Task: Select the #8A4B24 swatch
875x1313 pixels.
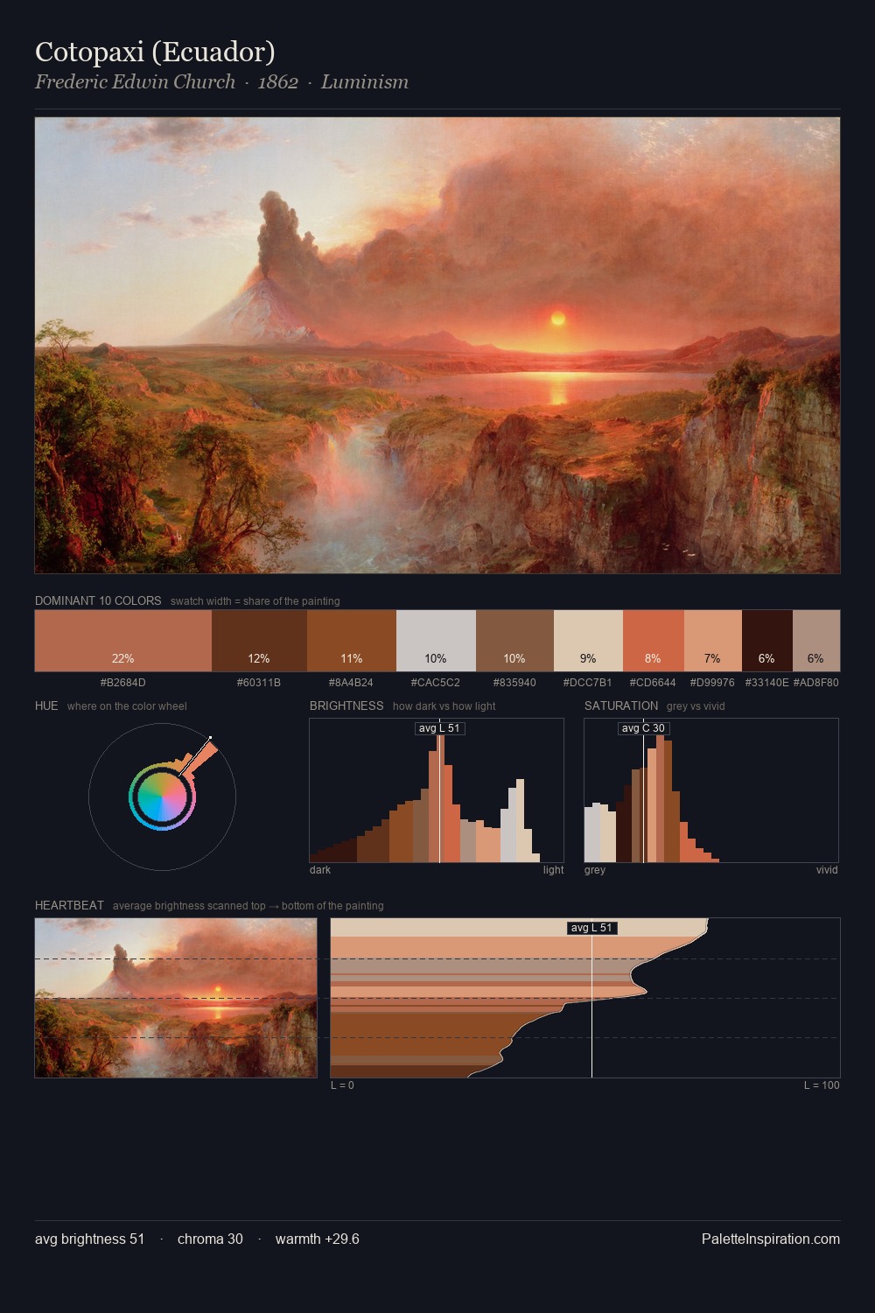Action: [352, 641]
